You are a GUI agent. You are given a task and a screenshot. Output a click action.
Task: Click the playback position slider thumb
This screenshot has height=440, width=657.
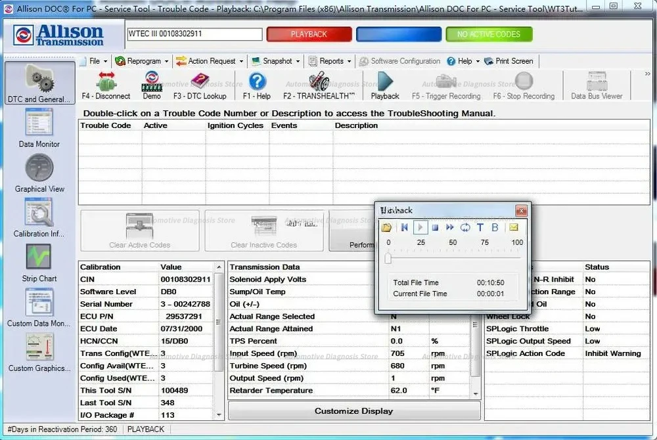(388, 258)
